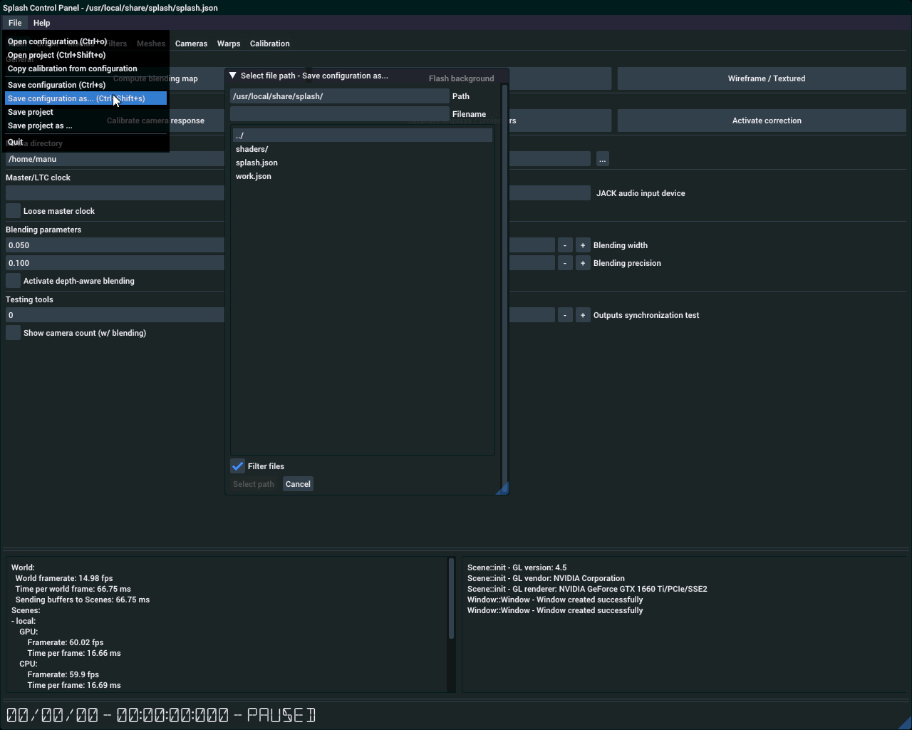Image resolution: width=912 pixels, height=730 pixels.
Task: Increase Blending width with plus button
Action: point(583,245)
